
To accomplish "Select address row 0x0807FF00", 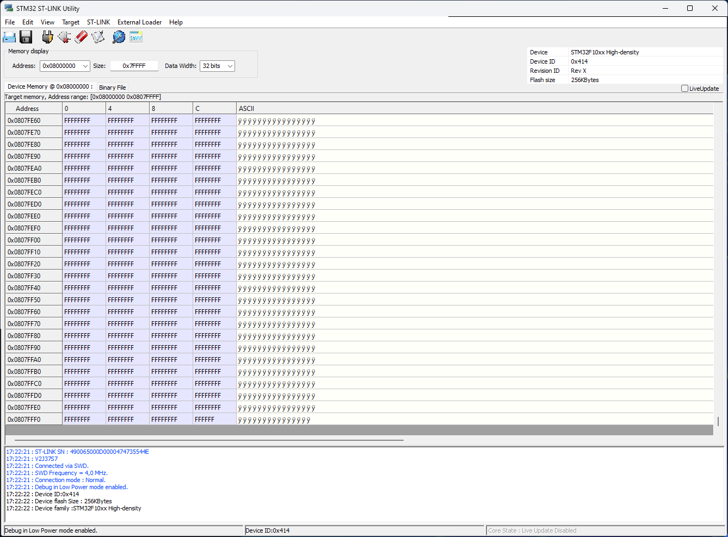I will (x=34, y=240).
